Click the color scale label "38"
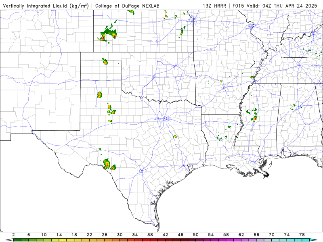 (150, 235)
